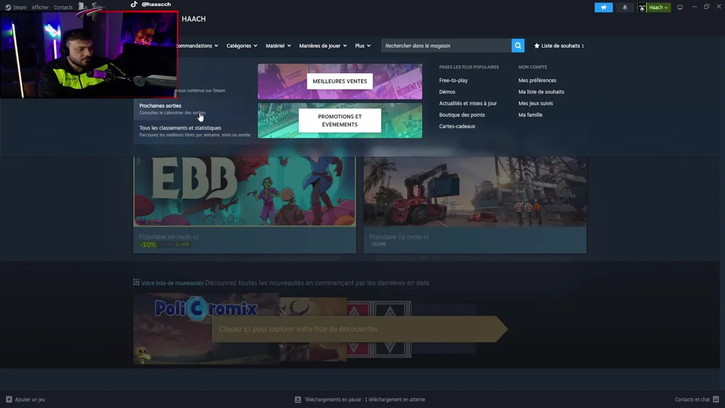
Task: Click the Contacts et chat icon
Action: [716, 399]
